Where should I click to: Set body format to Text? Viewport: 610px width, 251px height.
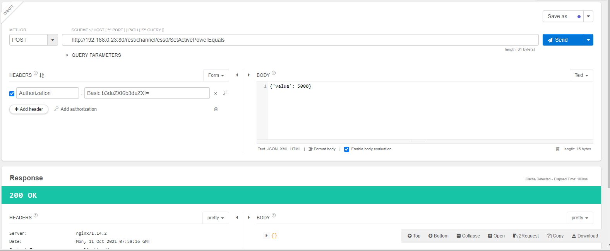pyautogui.click(x=261, y=149)
